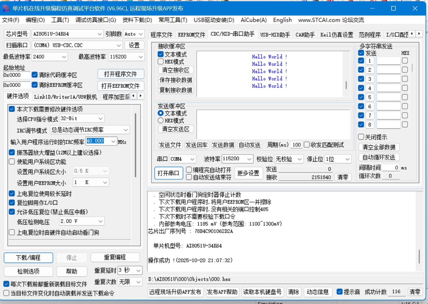This screenshot has height=304, width=428.
Task: Open the 文件(F) menu
Action: [11, 20]
